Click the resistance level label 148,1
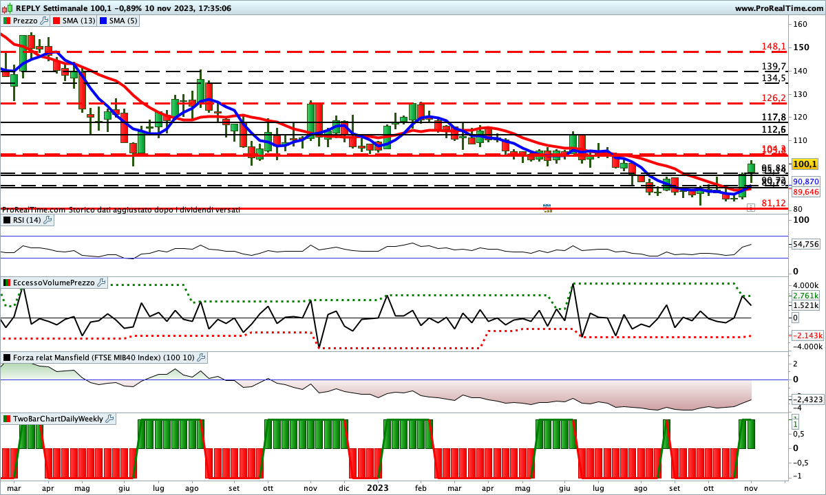Screen dimensions: 826x495 [774, 47]
